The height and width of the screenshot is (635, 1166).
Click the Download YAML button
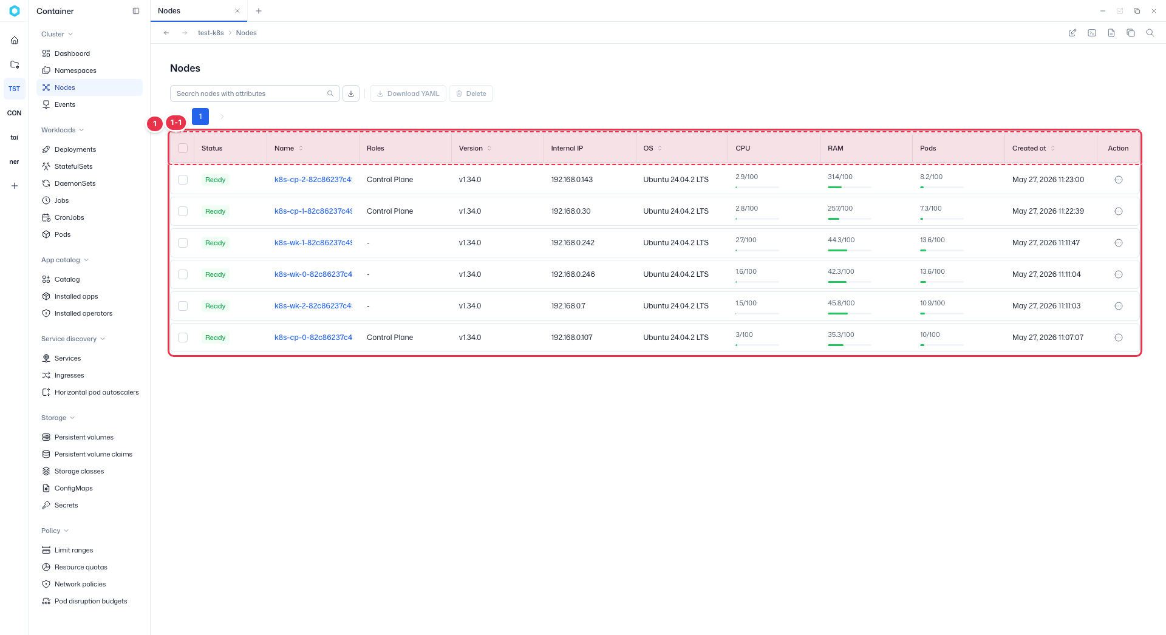coord(408,93)
